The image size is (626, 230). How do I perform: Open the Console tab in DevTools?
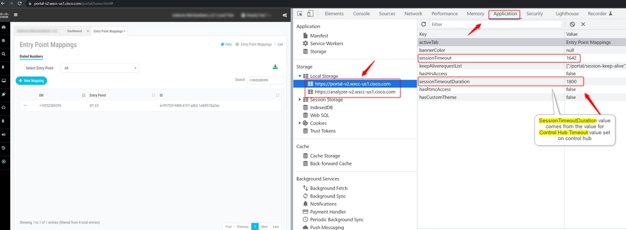(362, 14)
